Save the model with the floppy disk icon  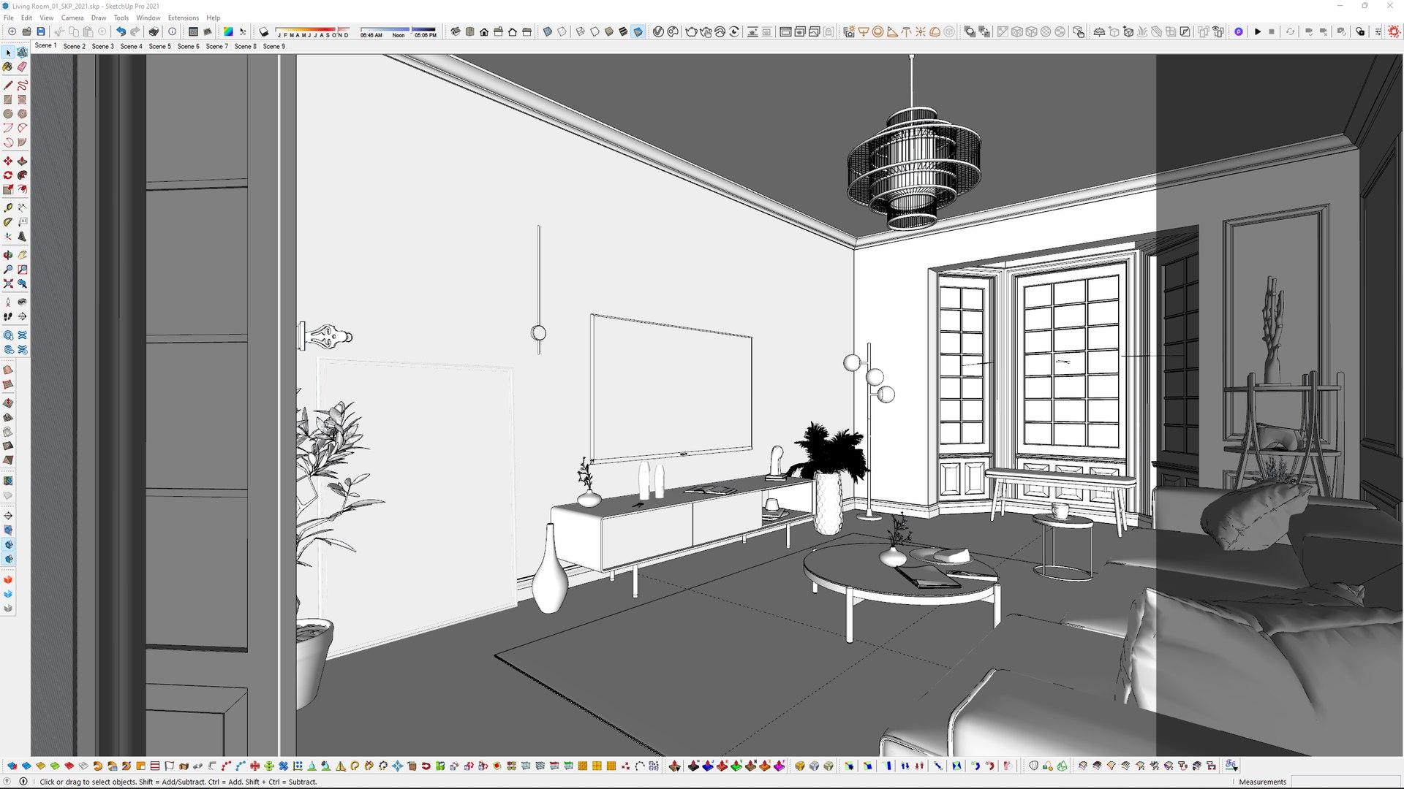[x=41, y=31]
